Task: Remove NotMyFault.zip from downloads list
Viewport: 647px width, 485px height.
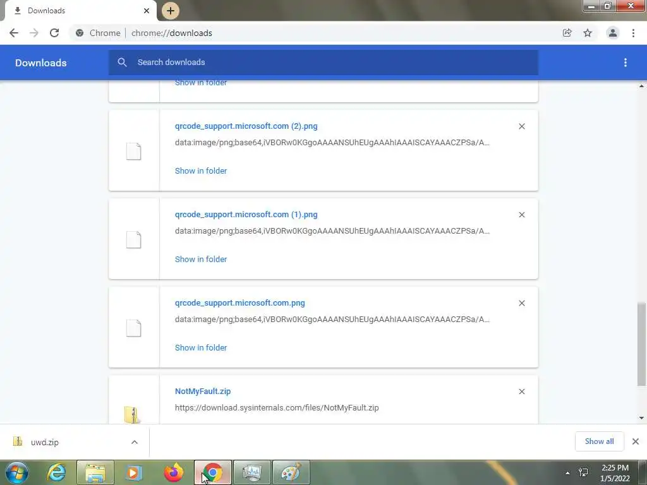Action: [x=521, y=392]
